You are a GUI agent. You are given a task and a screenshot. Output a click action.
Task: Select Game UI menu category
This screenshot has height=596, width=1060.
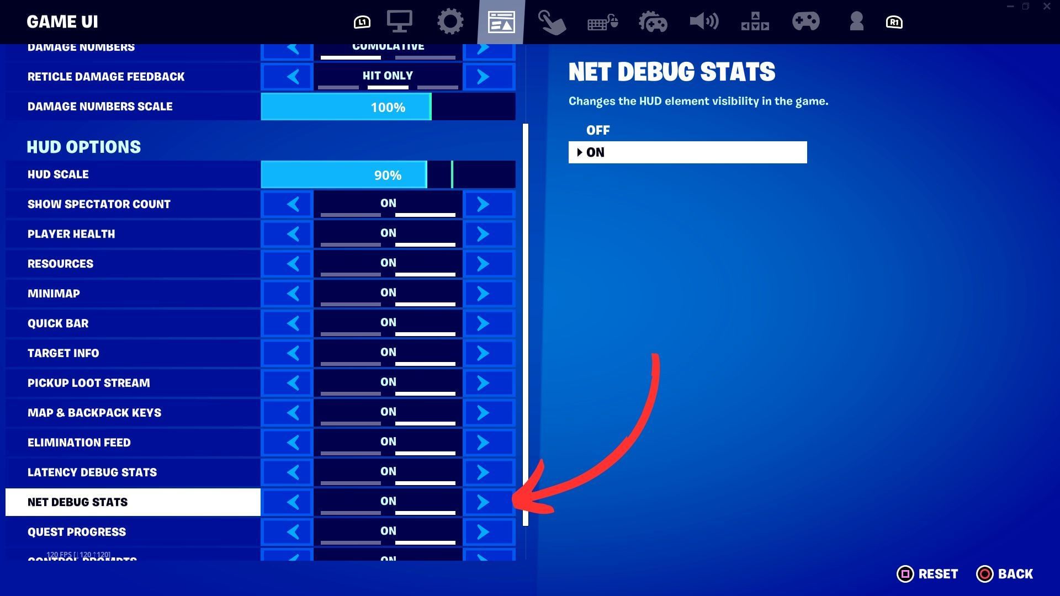click(x=501, y=22)
